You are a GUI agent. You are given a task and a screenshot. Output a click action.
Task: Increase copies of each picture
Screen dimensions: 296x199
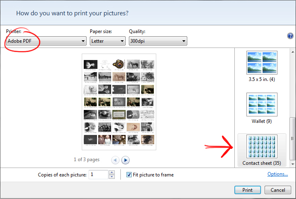pyautogui.click(x=112, y=172)
